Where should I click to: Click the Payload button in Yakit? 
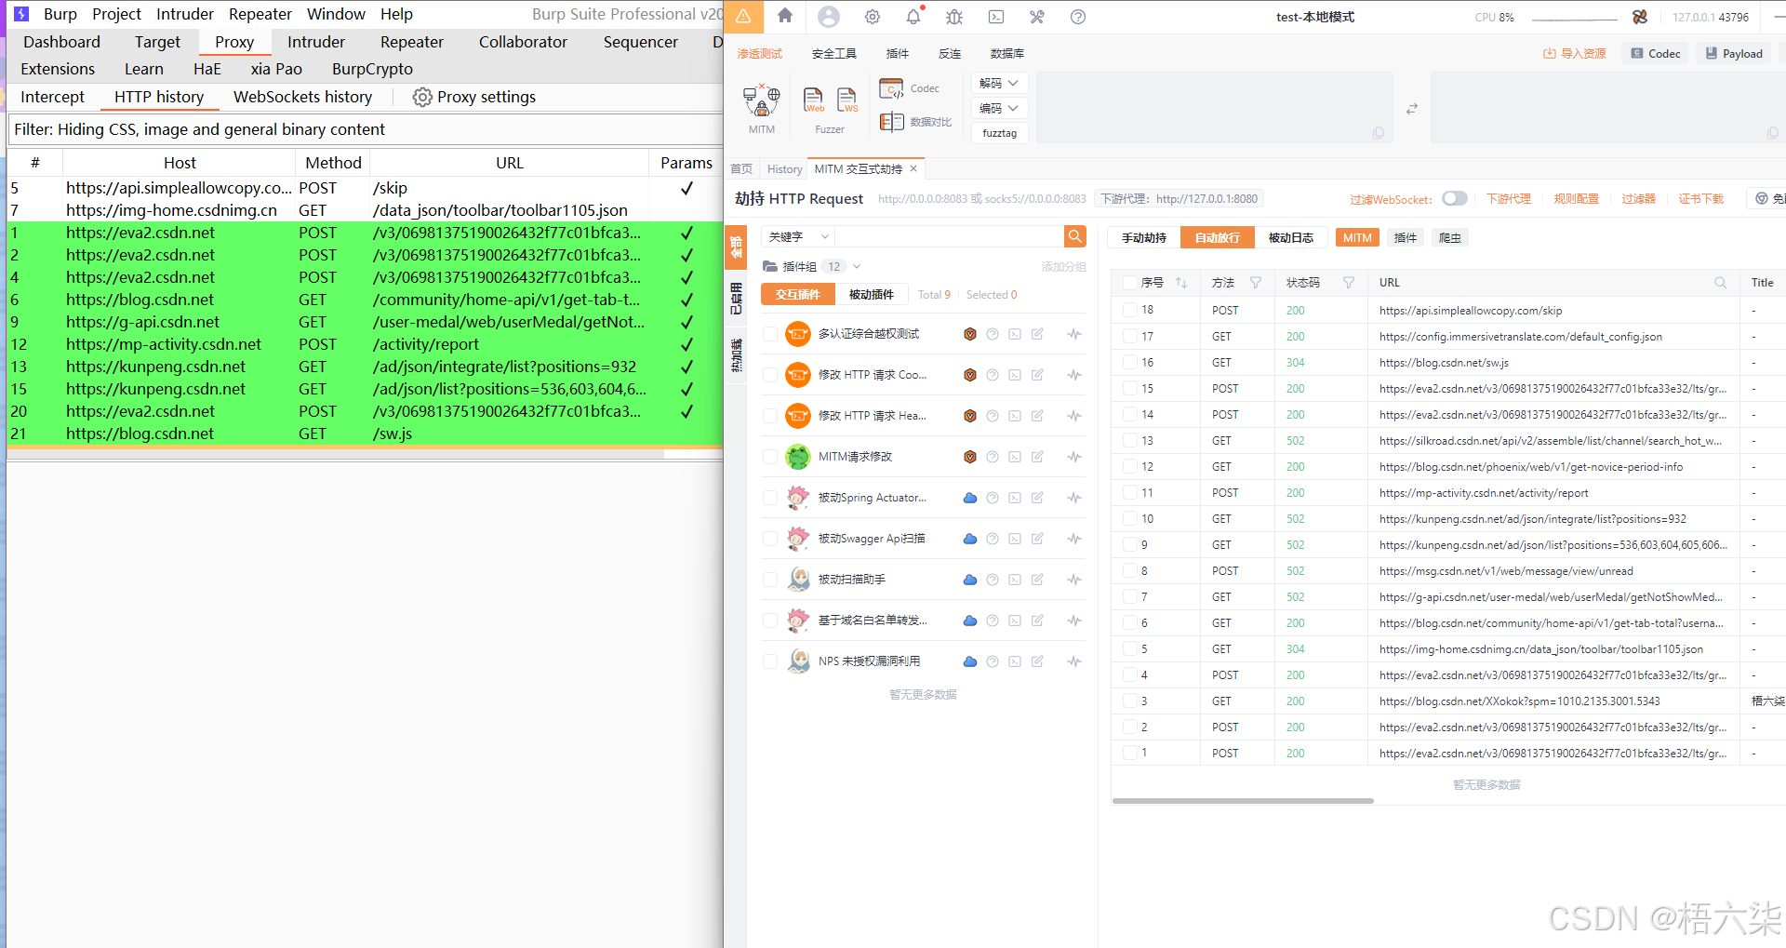pos(1734,53)
